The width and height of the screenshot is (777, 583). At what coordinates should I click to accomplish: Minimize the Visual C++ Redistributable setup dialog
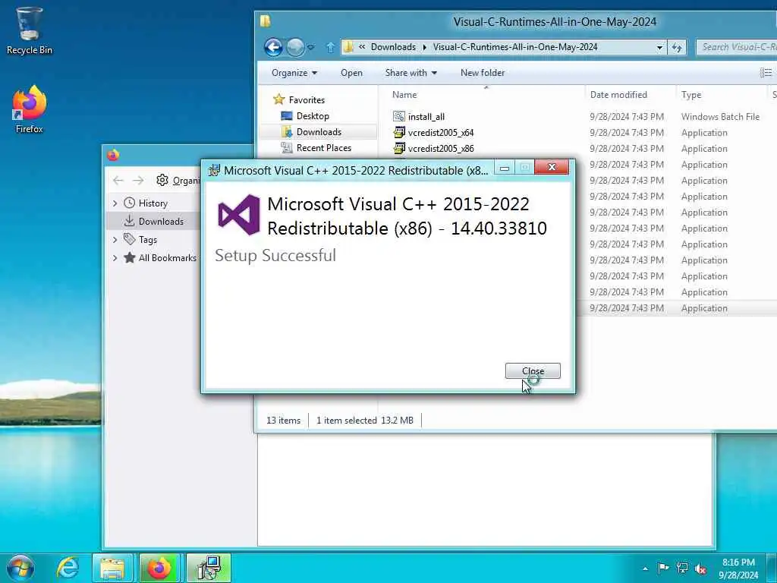505,168
